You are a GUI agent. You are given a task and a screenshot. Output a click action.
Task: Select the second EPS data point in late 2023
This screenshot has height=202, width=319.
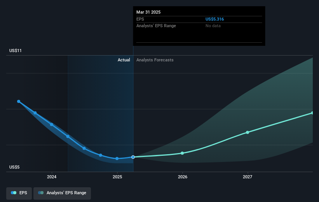pos(35,113)
